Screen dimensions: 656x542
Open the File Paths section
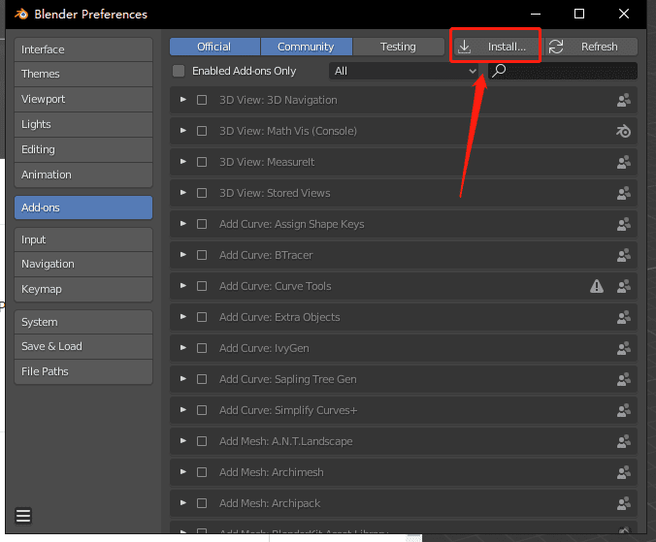coord(83,371)
